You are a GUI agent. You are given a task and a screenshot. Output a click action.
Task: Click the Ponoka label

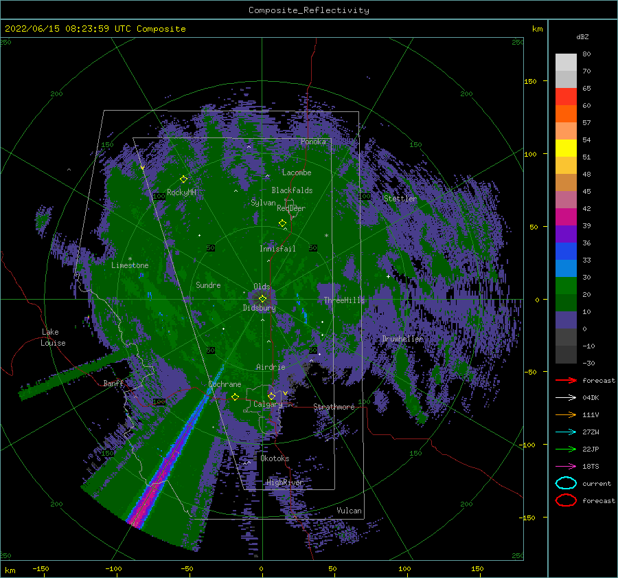313,142
